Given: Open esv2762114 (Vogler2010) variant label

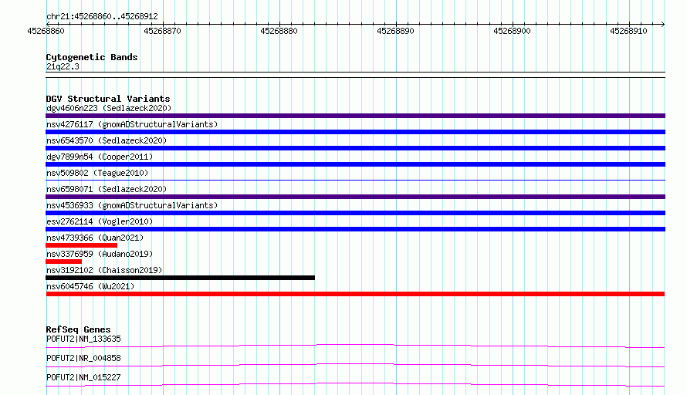Looking at the screenshot, I should (100, 221).
